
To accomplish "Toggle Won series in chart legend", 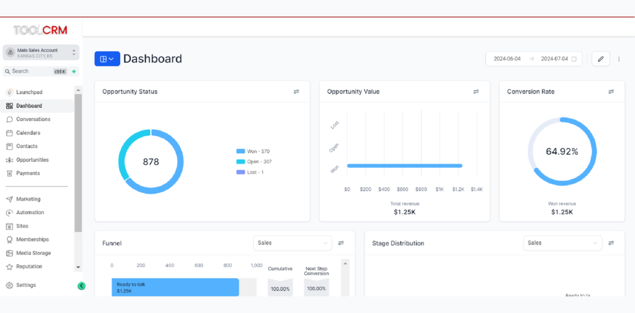I will [253, 151].
